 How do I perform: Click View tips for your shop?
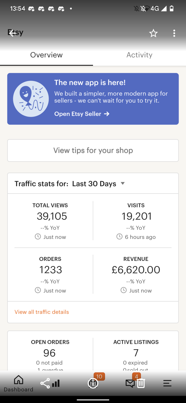click(93, 151)
